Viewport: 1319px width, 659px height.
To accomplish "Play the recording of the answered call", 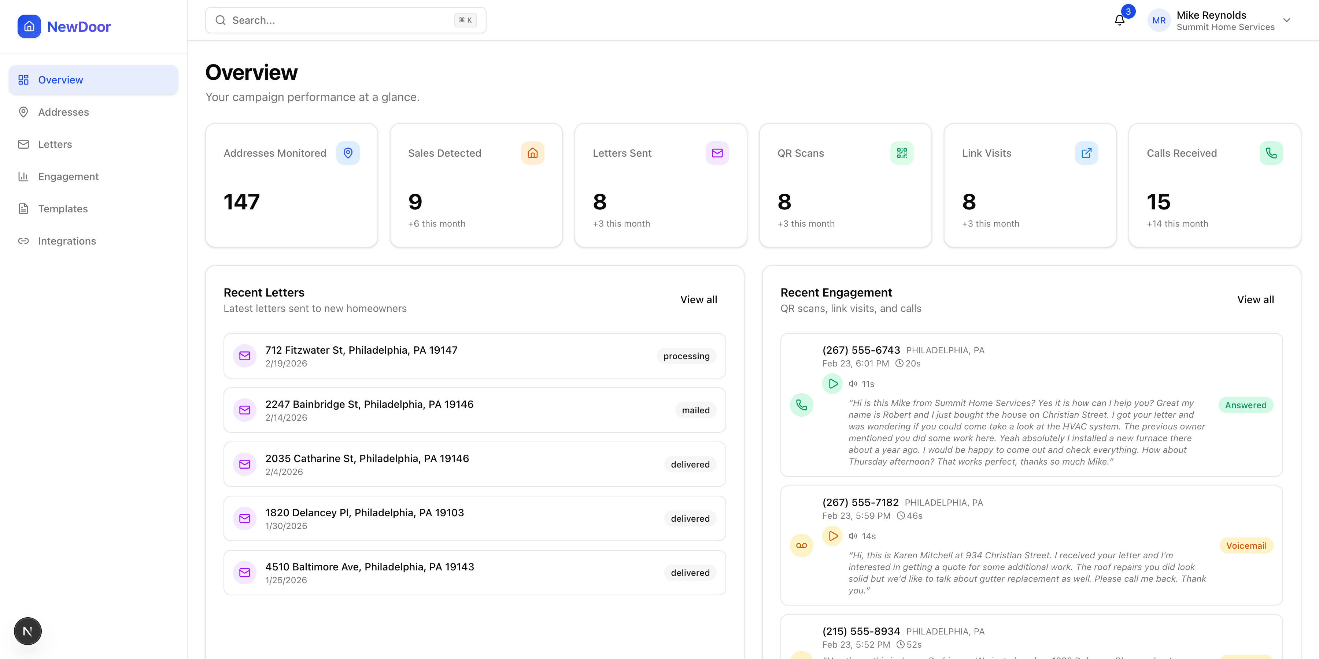I will tap(832, 383).
